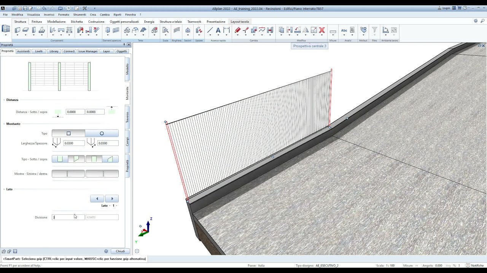
Task: Select the Text A tool
Action: click(218, 30)
